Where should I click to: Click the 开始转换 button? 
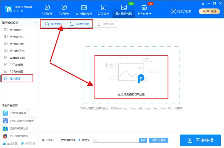coord(200,140)
